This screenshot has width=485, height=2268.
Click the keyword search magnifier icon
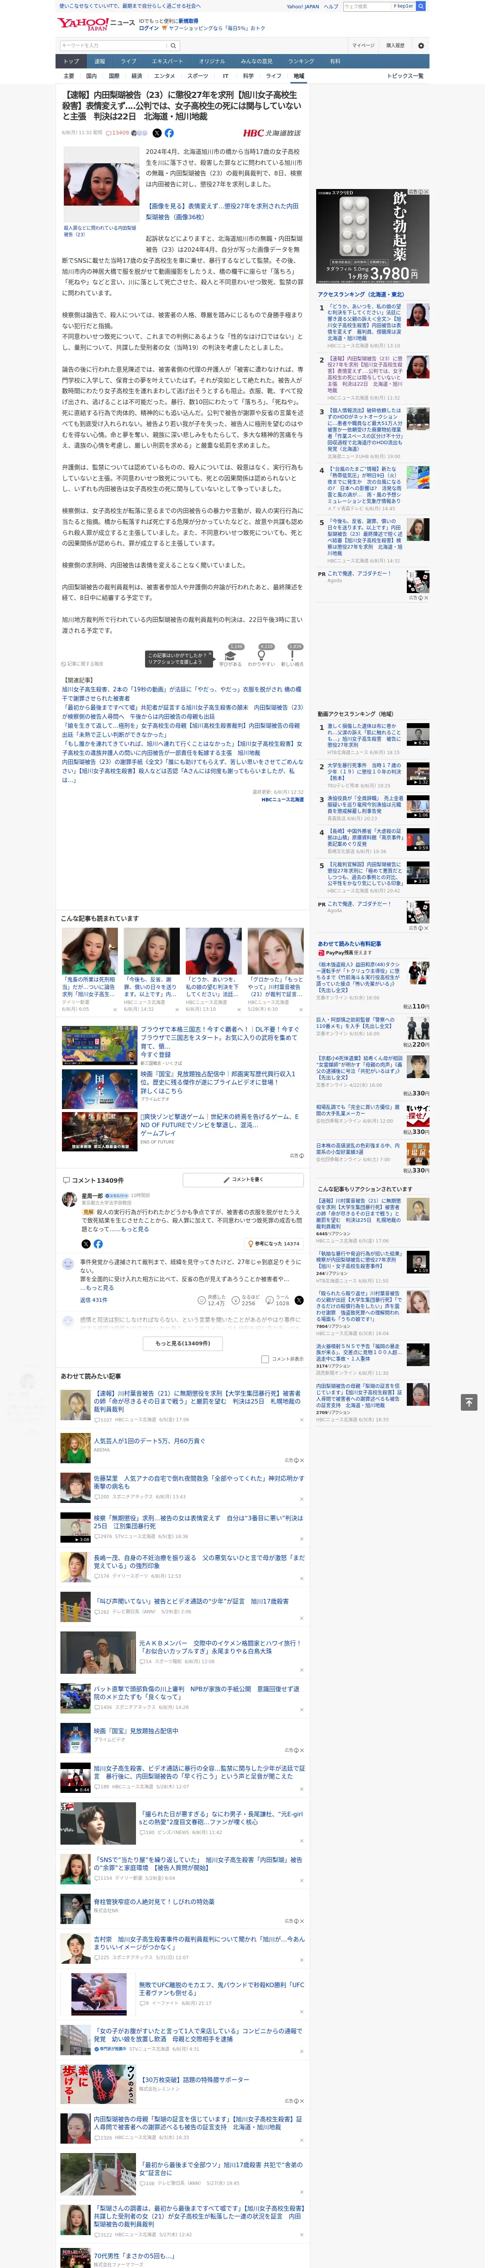[x=173, y=46]
